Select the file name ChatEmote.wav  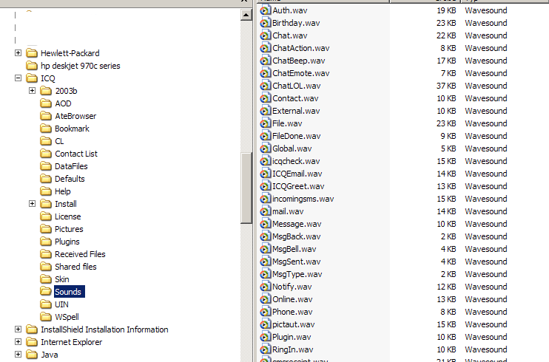301,73
